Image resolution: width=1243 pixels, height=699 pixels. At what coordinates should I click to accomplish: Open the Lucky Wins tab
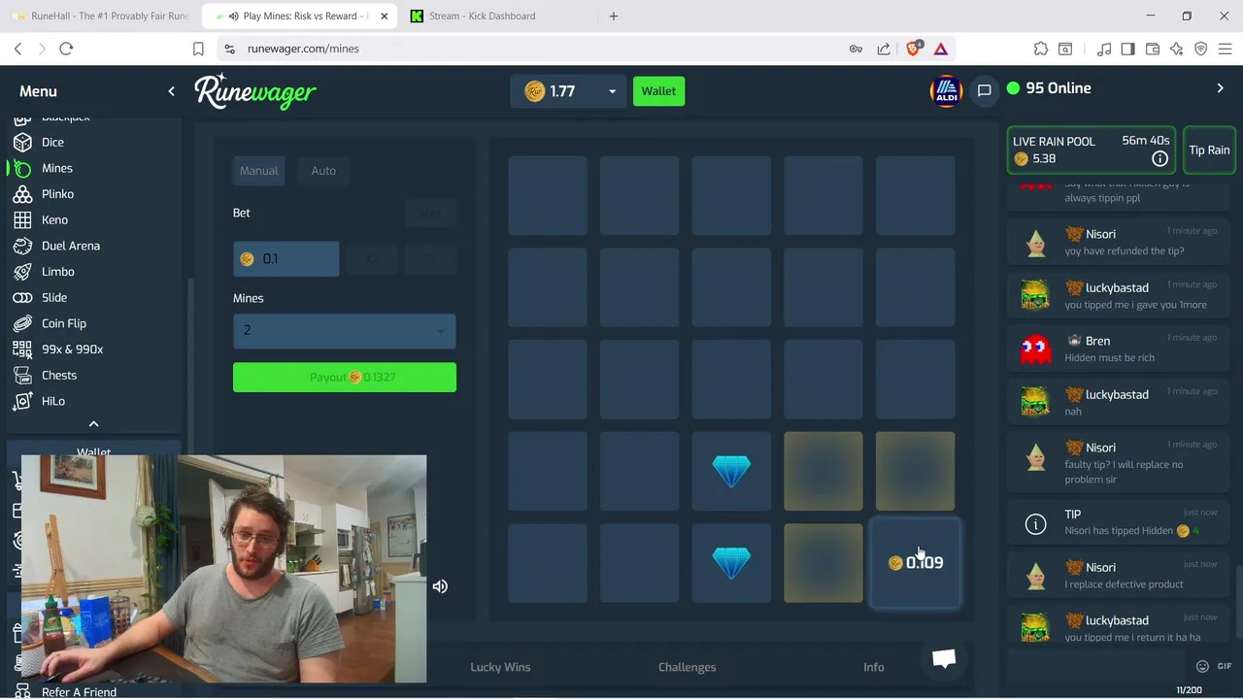pos(500,667)
